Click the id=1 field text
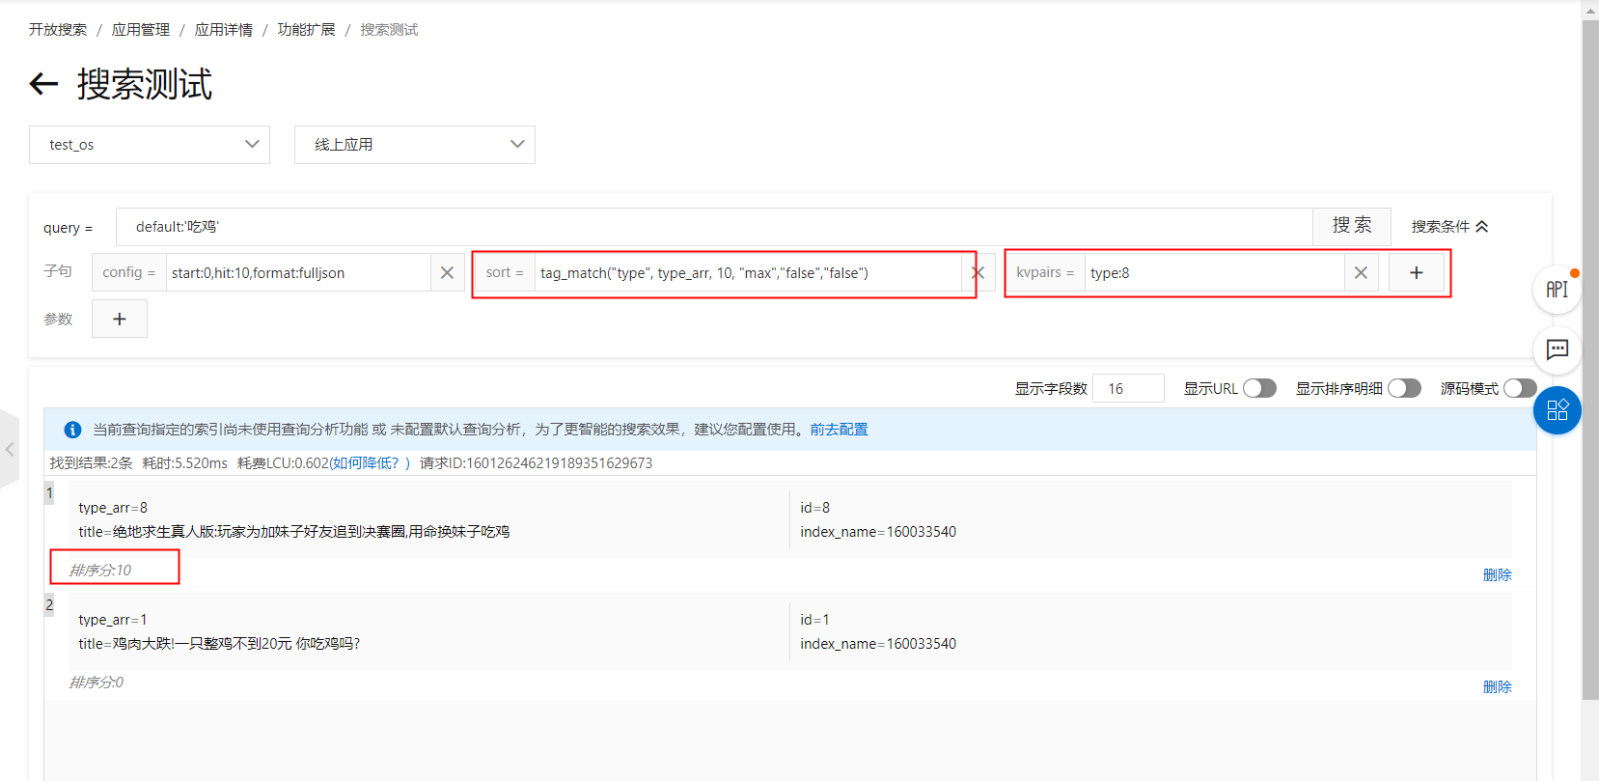 815,620
